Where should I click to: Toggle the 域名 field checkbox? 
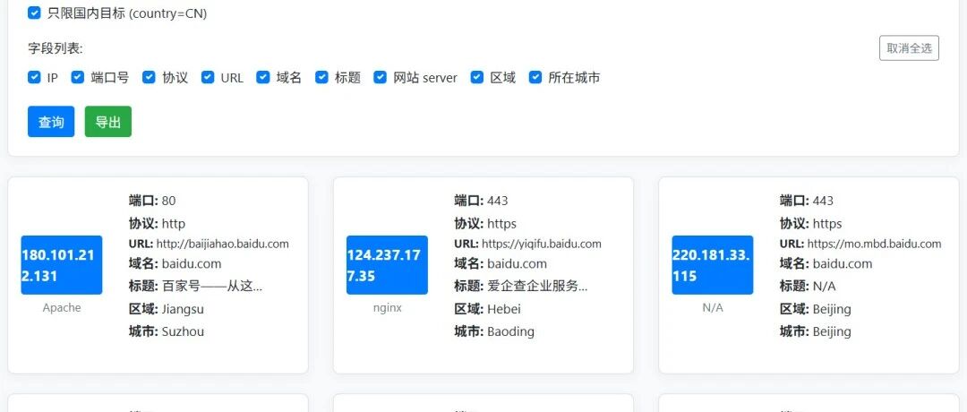(x=263, y=77)
